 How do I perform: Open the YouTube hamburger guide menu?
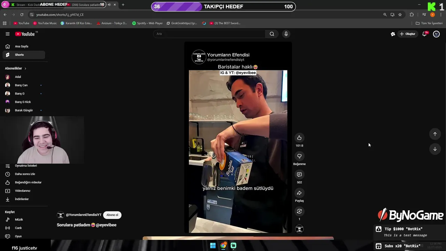pyautogui.click(x=7, y=34)
